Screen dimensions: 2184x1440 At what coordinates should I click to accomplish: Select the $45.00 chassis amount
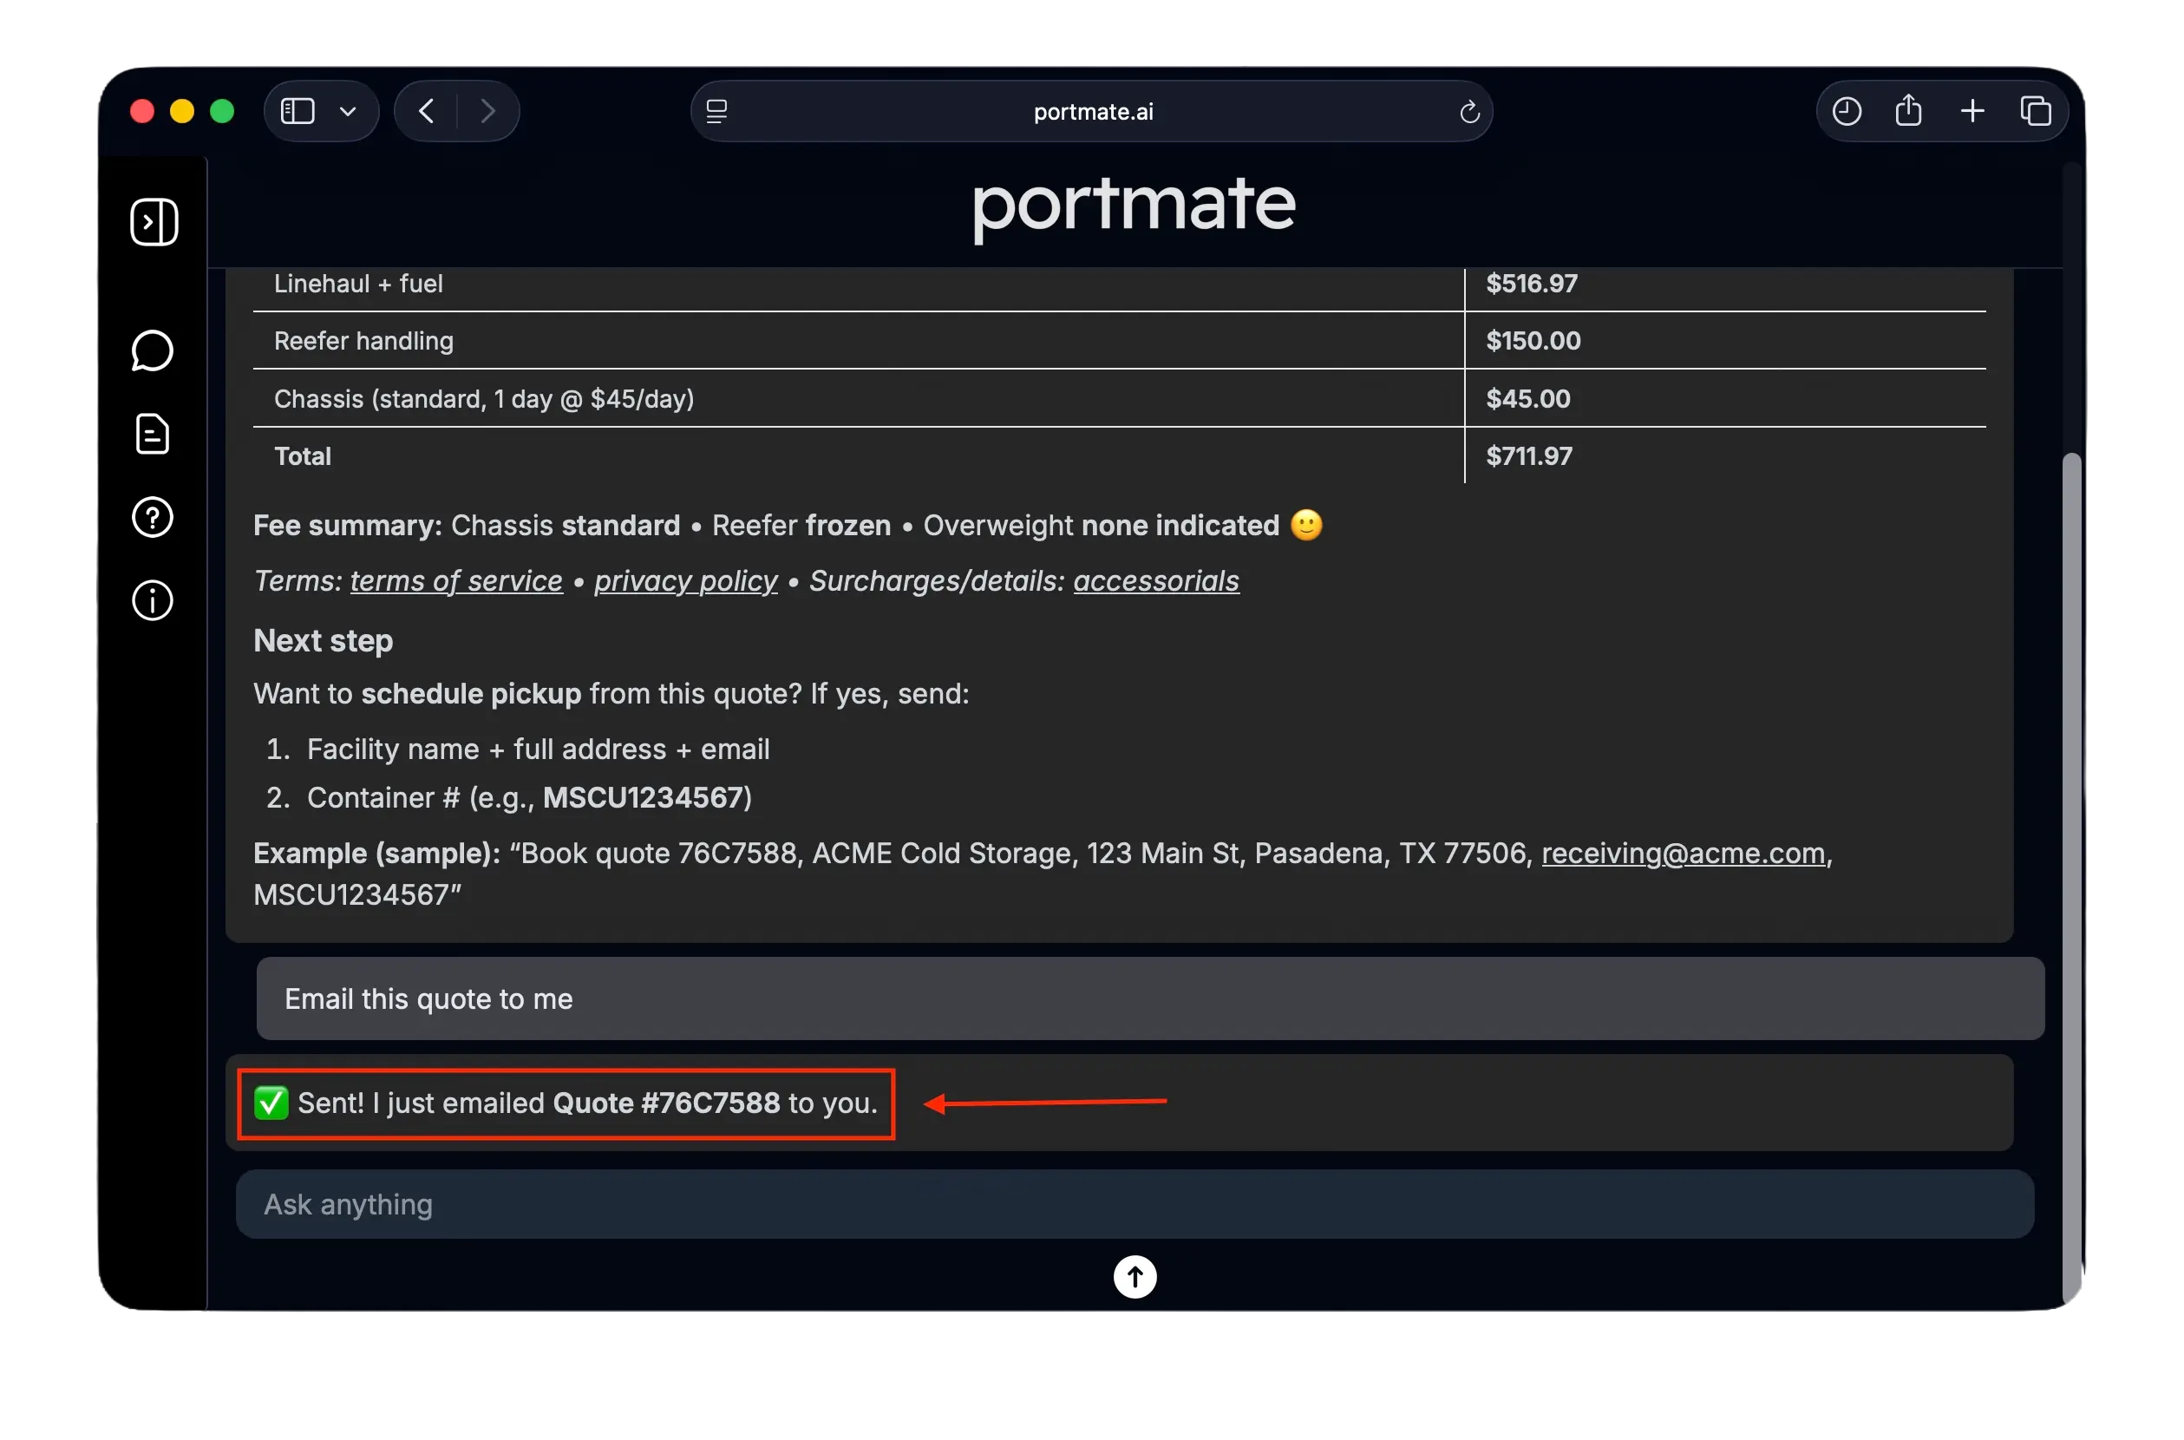(x=1527, y=398)
